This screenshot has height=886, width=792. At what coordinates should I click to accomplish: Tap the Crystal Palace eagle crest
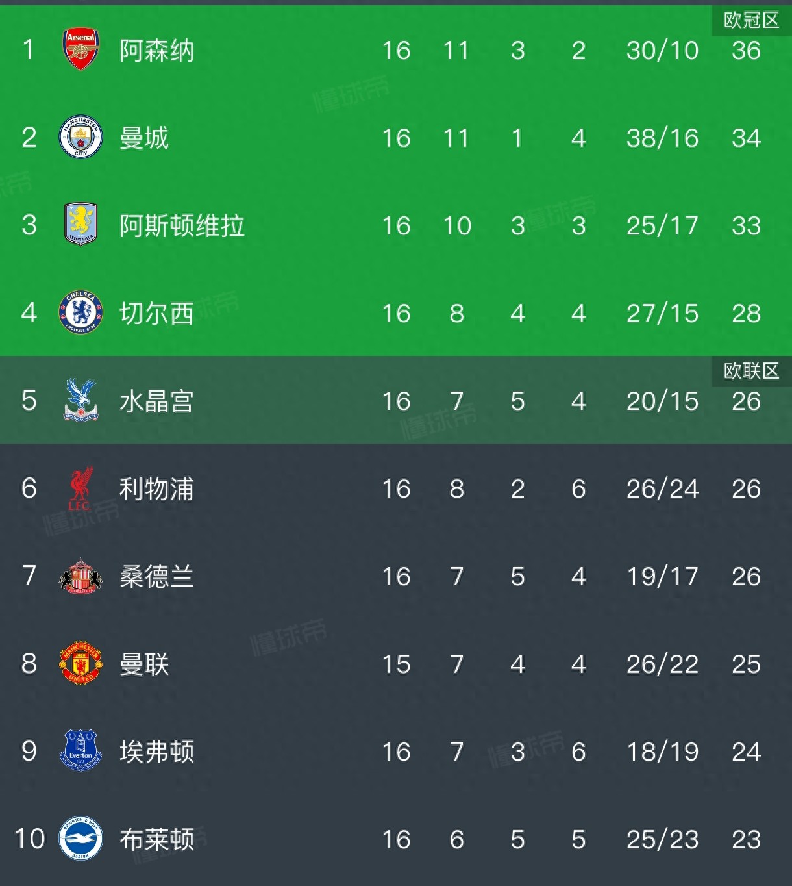[x=80, y=399]
